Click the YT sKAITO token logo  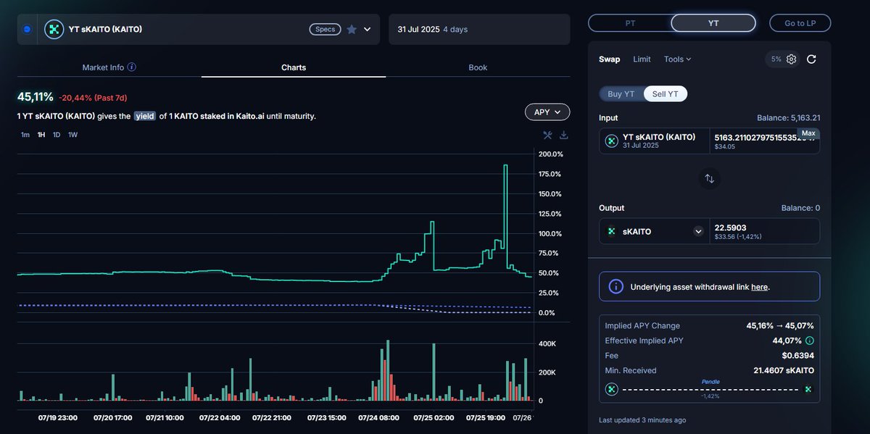tap(54, 29)
